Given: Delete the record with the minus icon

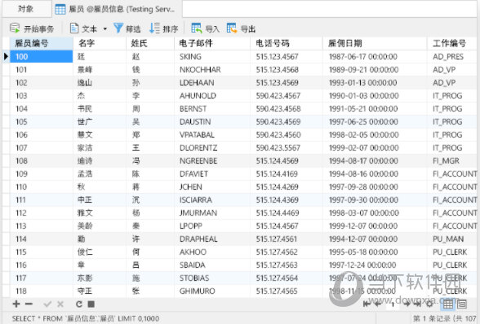Looking at the screenshot, I should click(29, 304).
